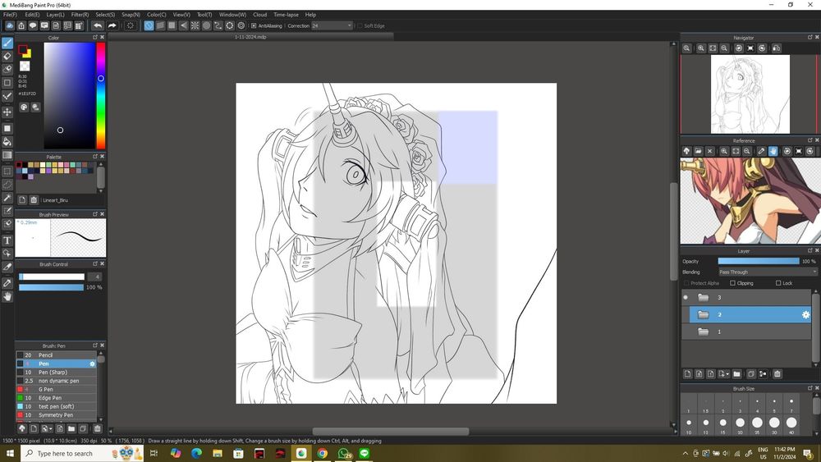Viewport: 821px width, 462px height.
Task: Open the Layer menu
Action: click(56, 15)
